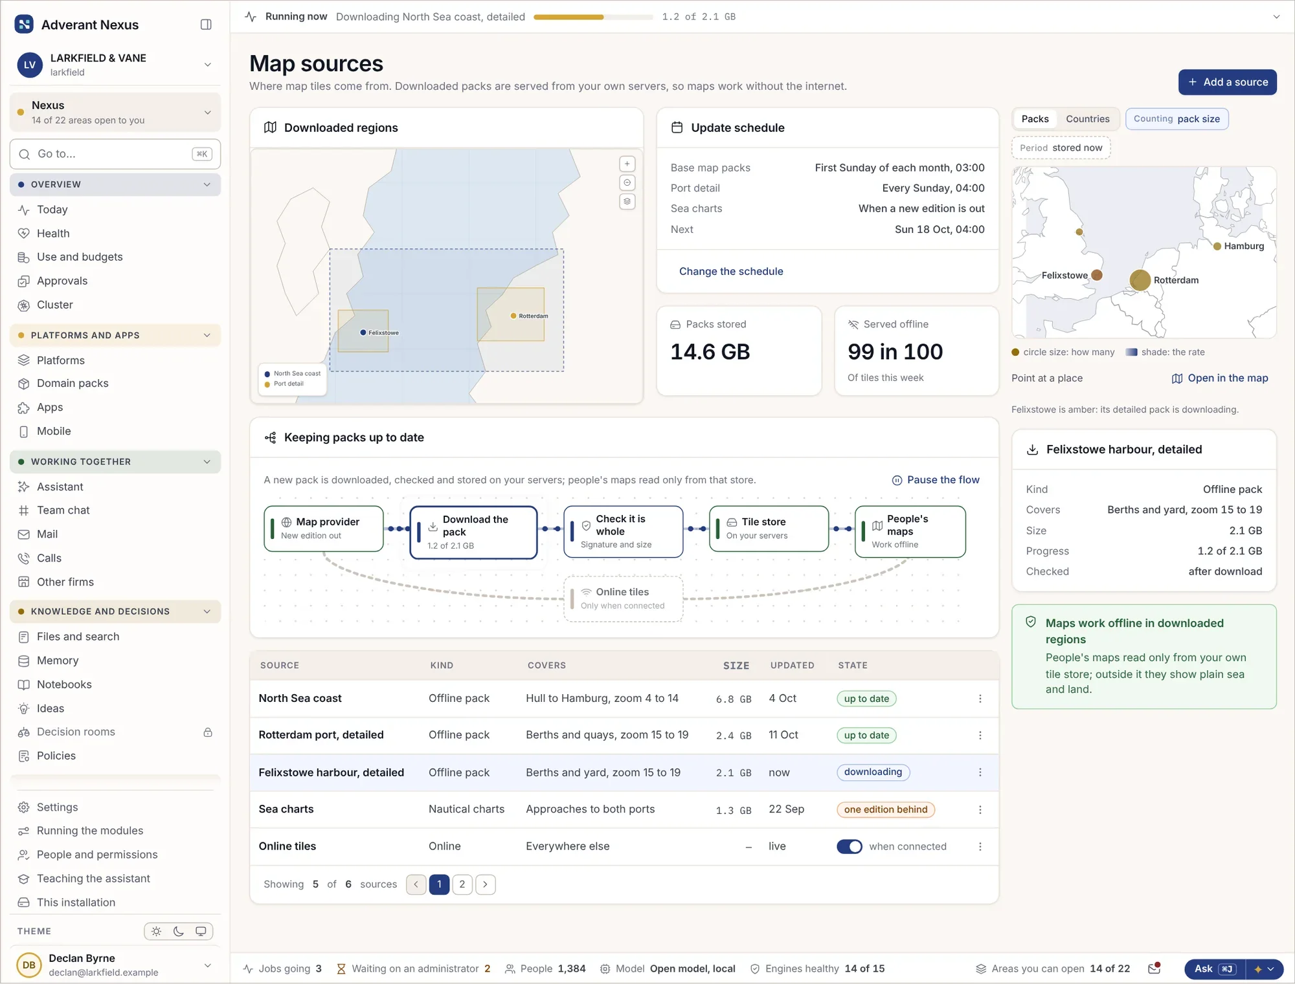Toggle Online tiles when connected switch
This screenshot has width=1295, height=984.
849,846
